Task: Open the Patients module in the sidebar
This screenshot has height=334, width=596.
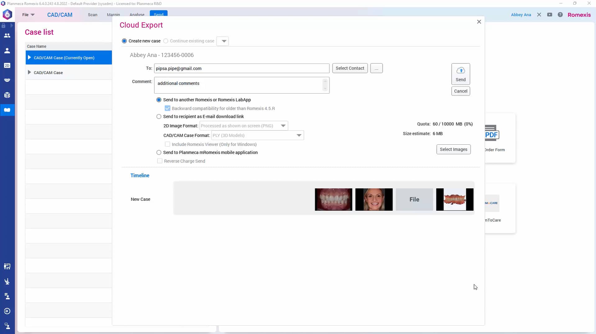Action: click(7, 35)
